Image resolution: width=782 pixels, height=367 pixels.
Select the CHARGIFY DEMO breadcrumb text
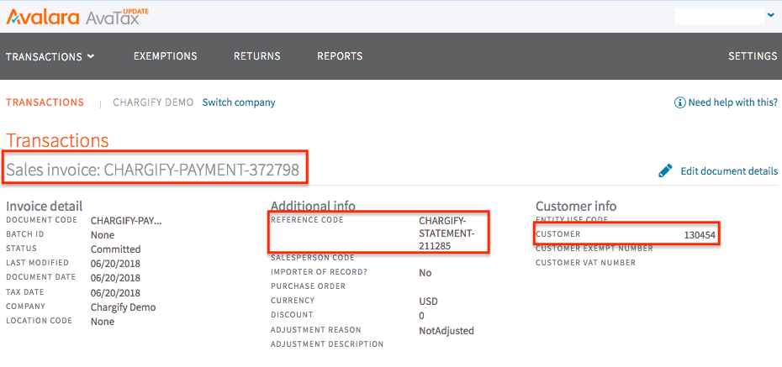click(x=154, y=102)
